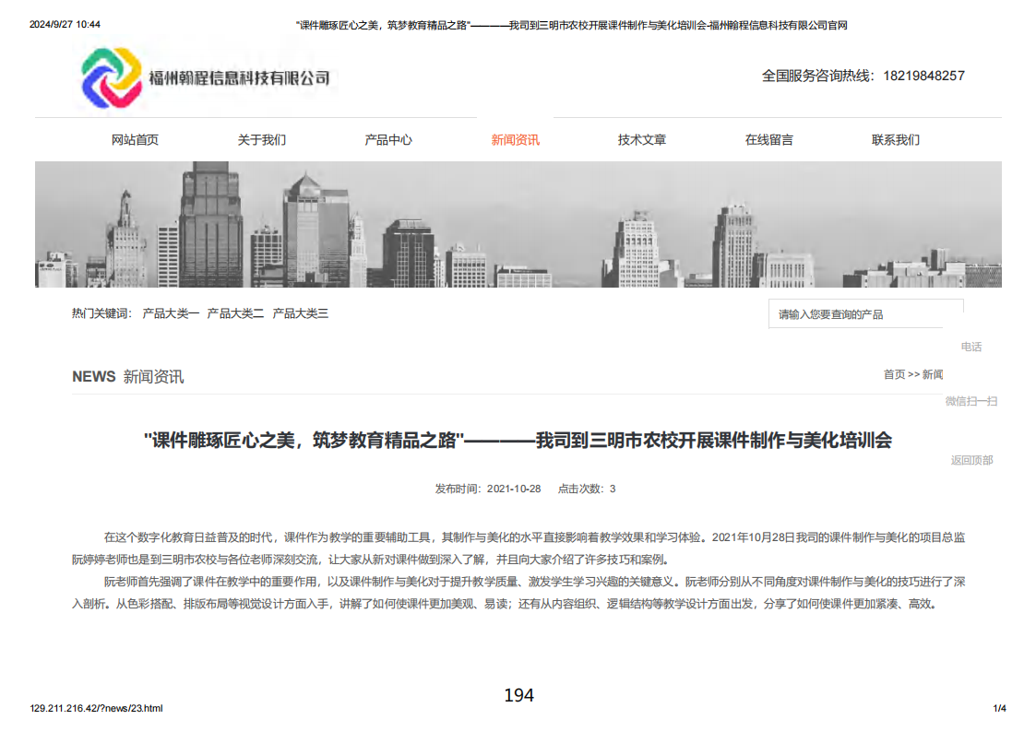Screen dimensions: 1036x731
Task: Select the 新闻资讯 navigation tab
Action: pyautogui.click(x=516, y=140)
